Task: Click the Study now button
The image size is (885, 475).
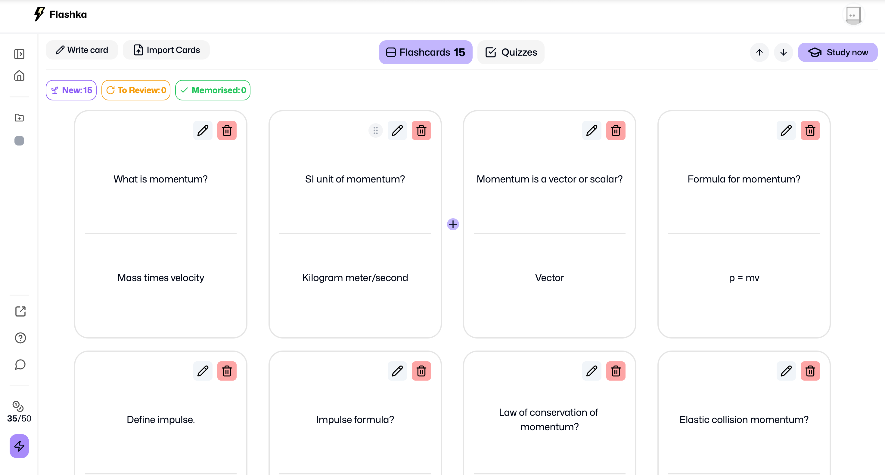Action: tap(837, 52)
